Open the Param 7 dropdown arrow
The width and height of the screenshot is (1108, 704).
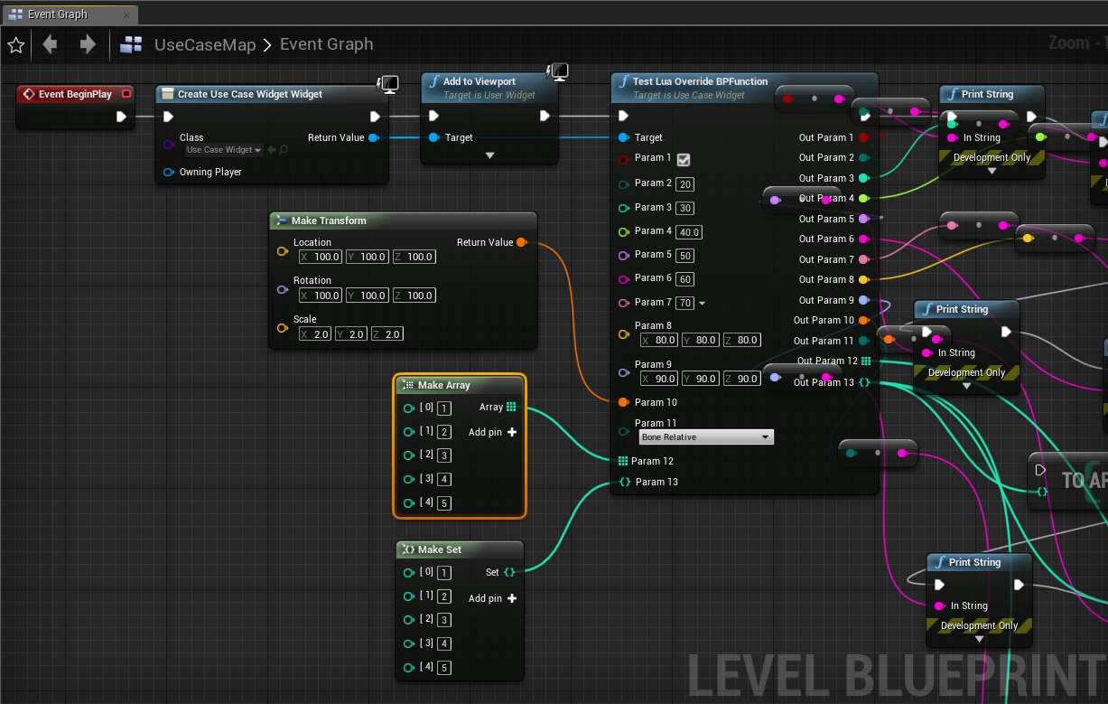coord(703,303)
